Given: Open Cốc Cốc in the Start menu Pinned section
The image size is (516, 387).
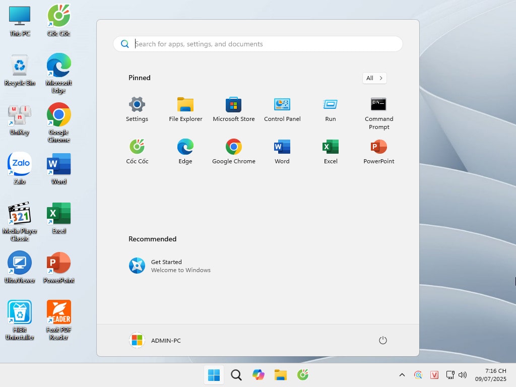Looking at the screenshot, I should click(x=137, y=151).
